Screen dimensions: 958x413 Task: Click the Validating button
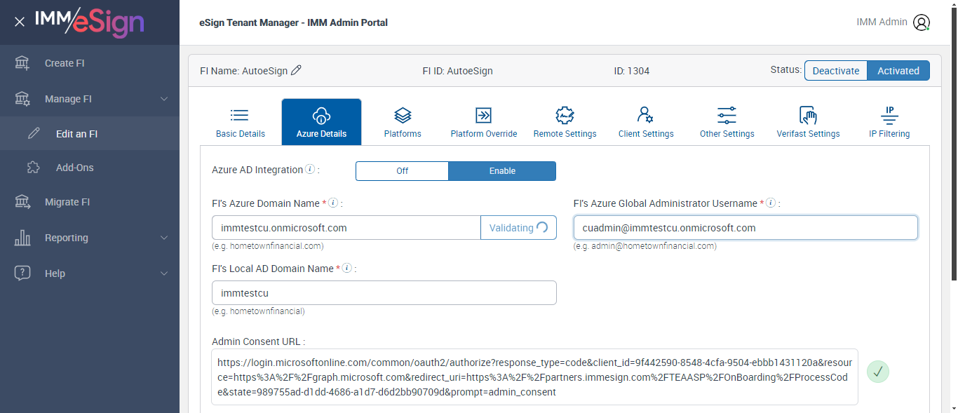[518, 227]
